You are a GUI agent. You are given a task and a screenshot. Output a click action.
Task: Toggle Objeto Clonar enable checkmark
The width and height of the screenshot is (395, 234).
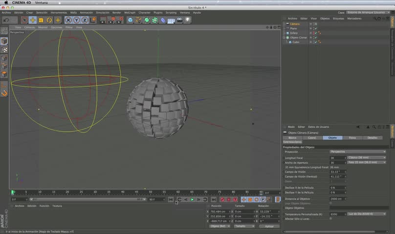[316, 38]
